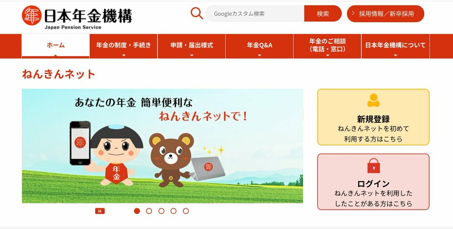Open the 年金Q&A dropdown menu
453x229 pixels.
click(x=259, y=46)
